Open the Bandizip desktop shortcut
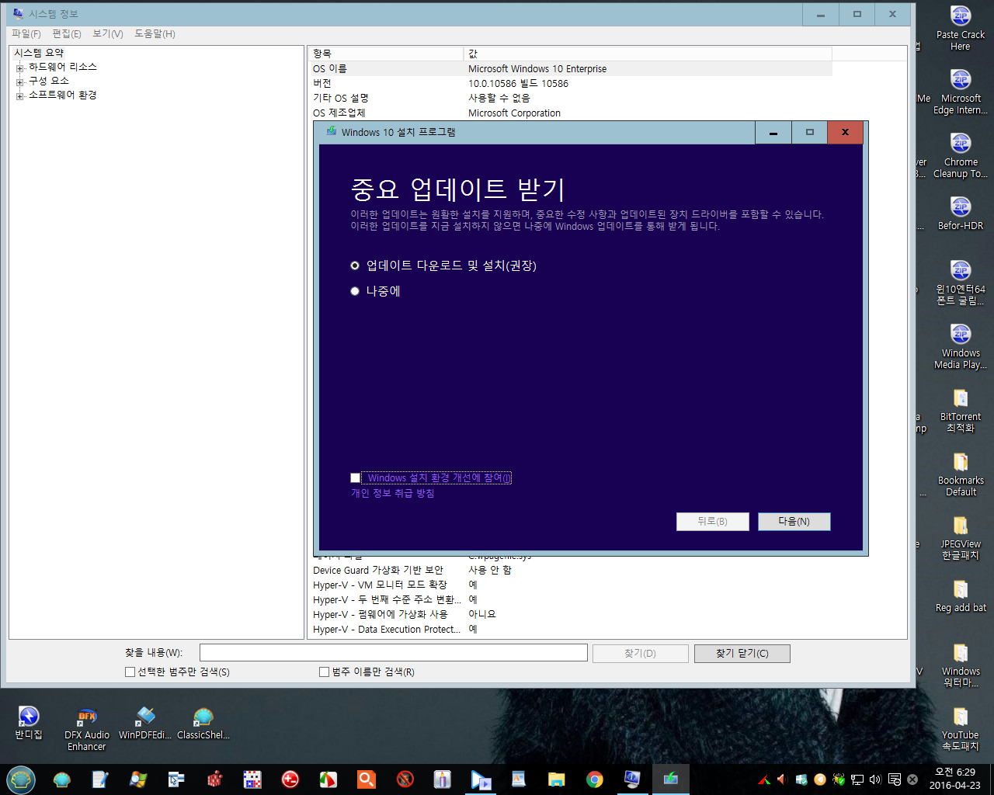This screenshot has width=994, height=795. click(28, 723)
